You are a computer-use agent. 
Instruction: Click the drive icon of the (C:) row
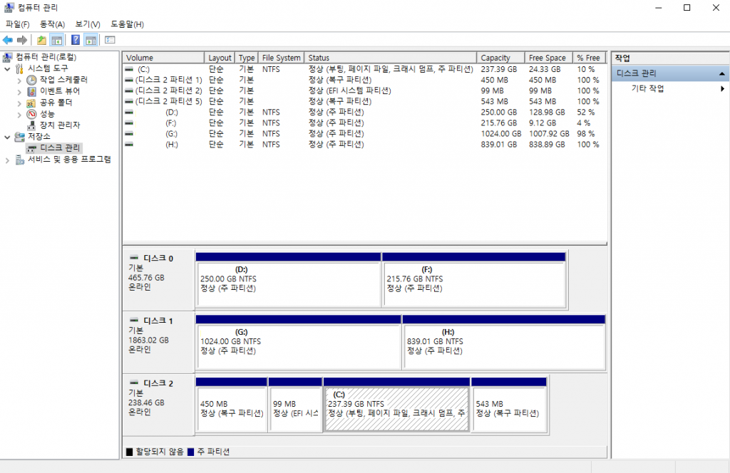(x=129, y=69)
